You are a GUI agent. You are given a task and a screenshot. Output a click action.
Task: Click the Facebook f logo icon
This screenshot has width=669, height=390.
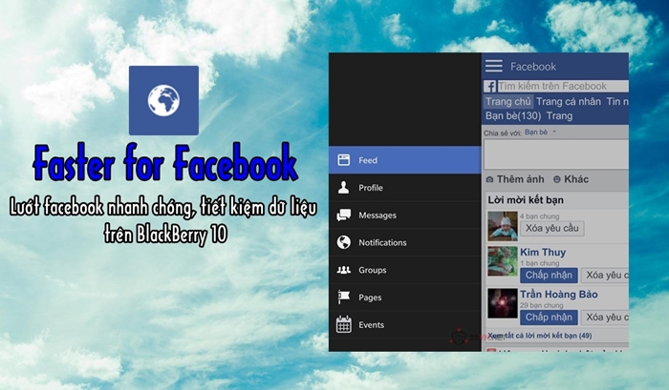[489, 87]
